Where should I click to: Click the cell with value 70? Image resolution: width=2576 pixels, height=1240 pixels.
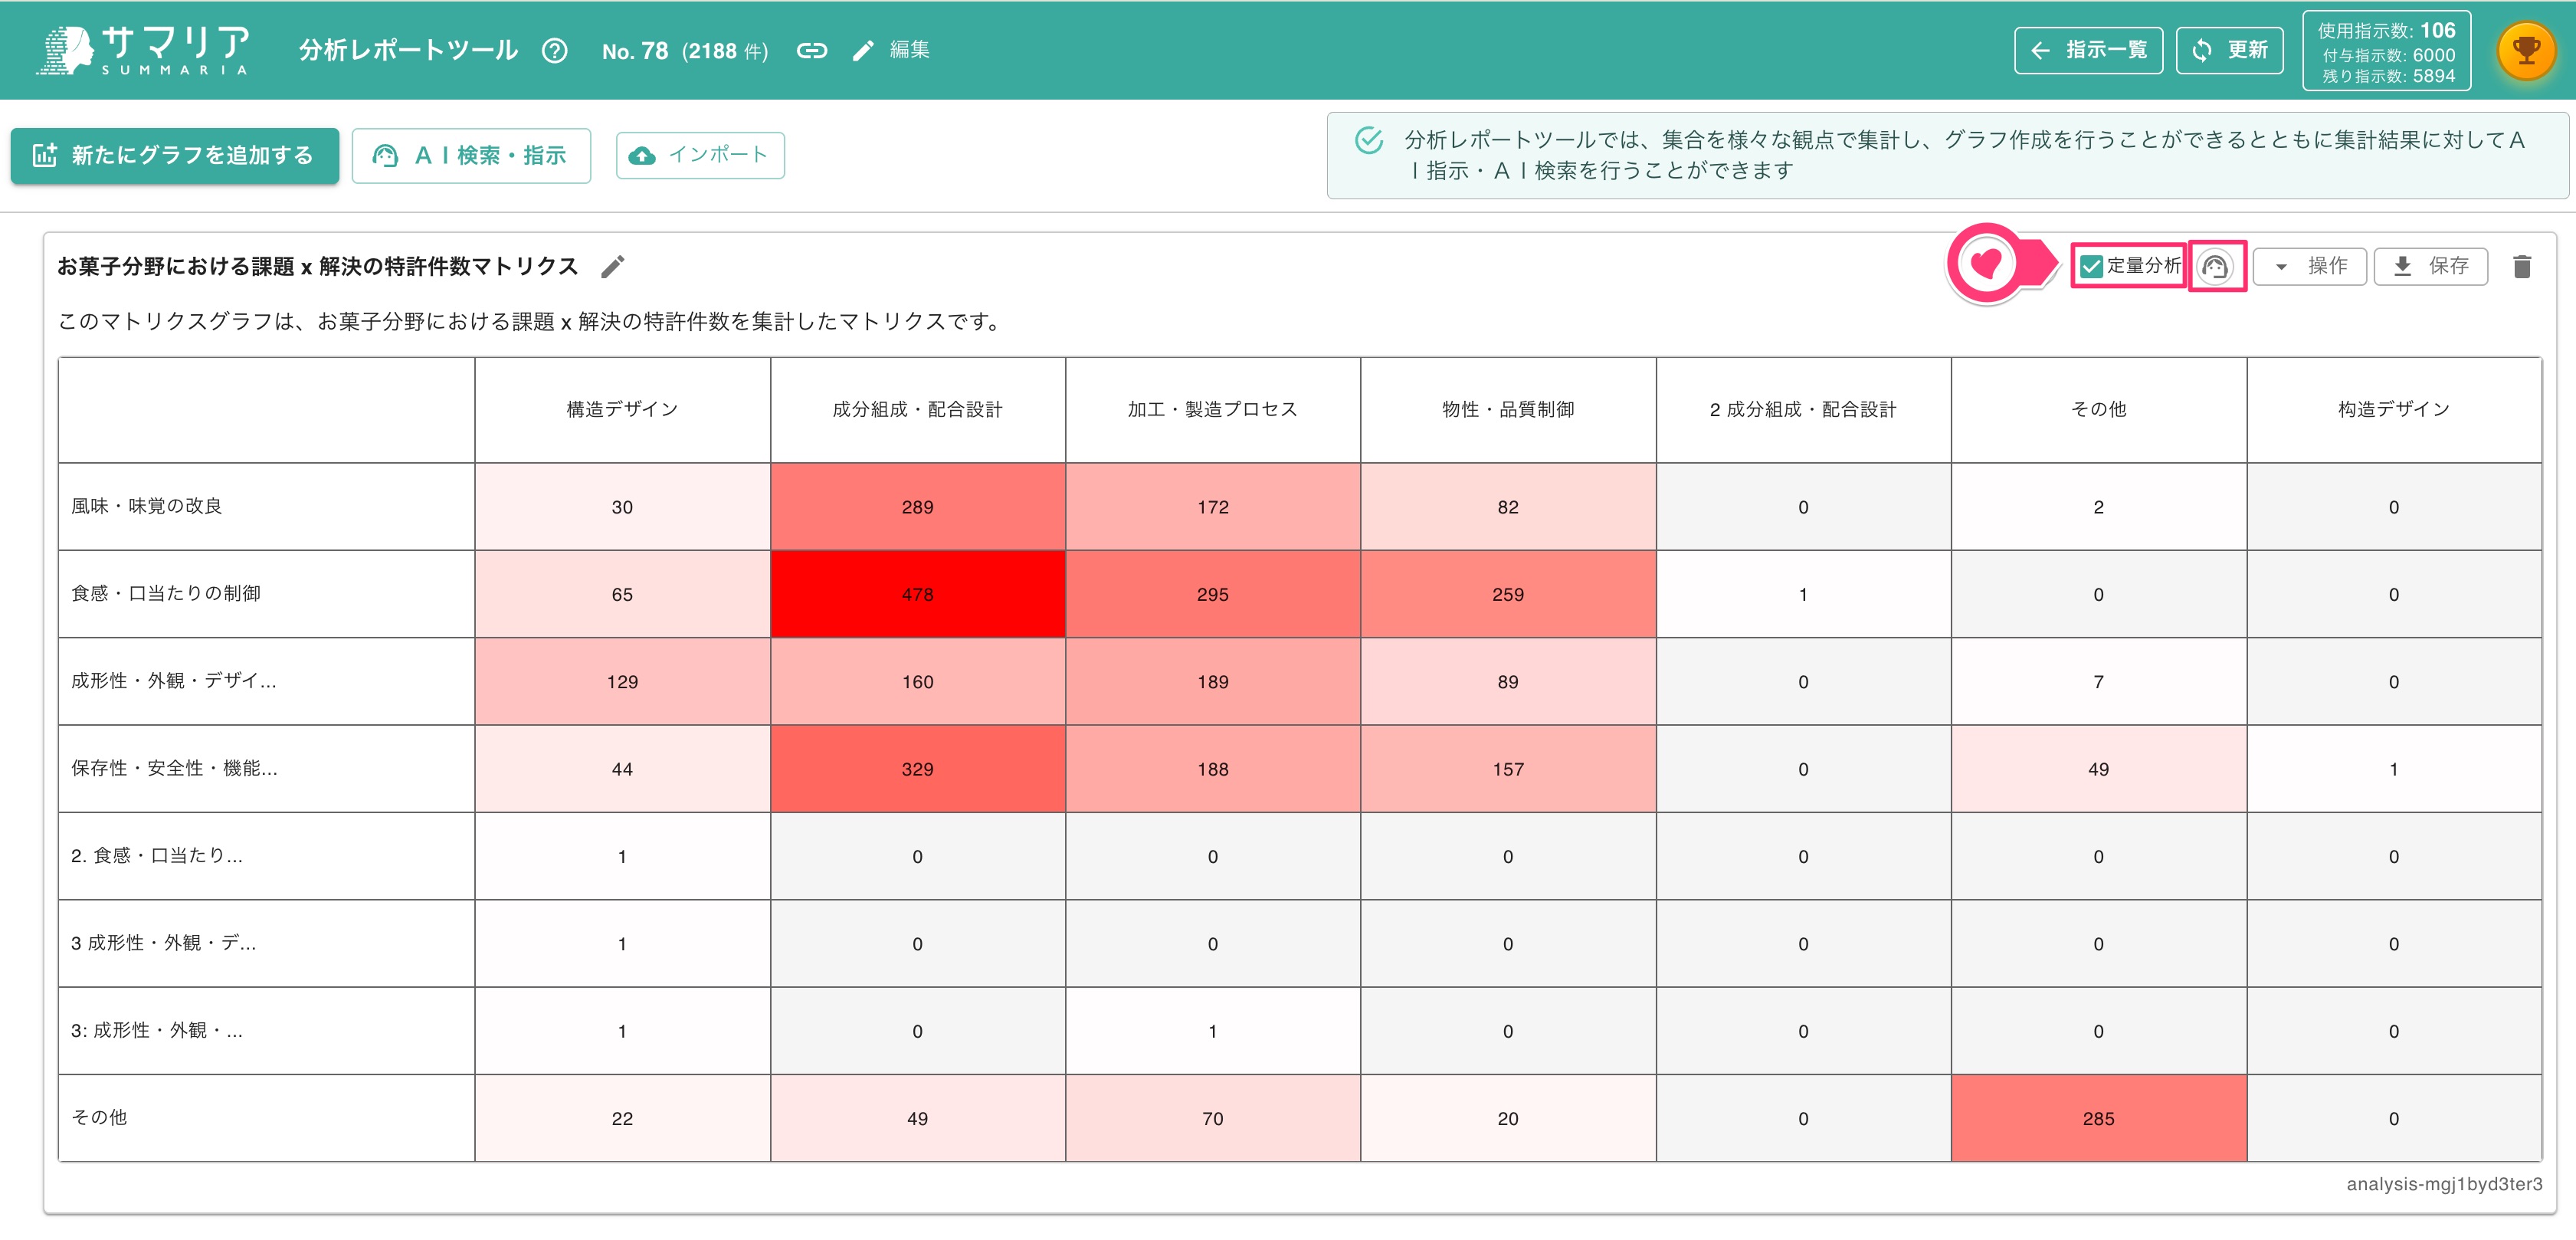pyautogui.click(x=1212, y=1118)
